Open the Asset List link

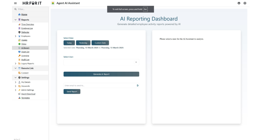(25, 52)
